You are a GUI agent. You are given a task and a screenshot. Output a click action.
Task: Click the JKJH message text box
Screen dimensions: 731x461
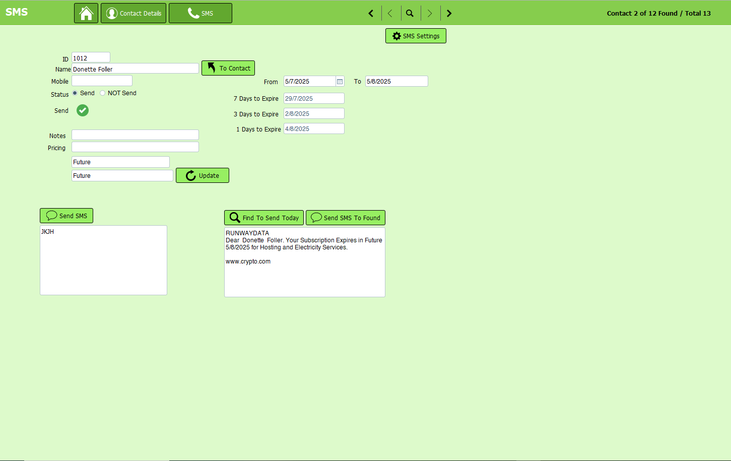point(103,260)
